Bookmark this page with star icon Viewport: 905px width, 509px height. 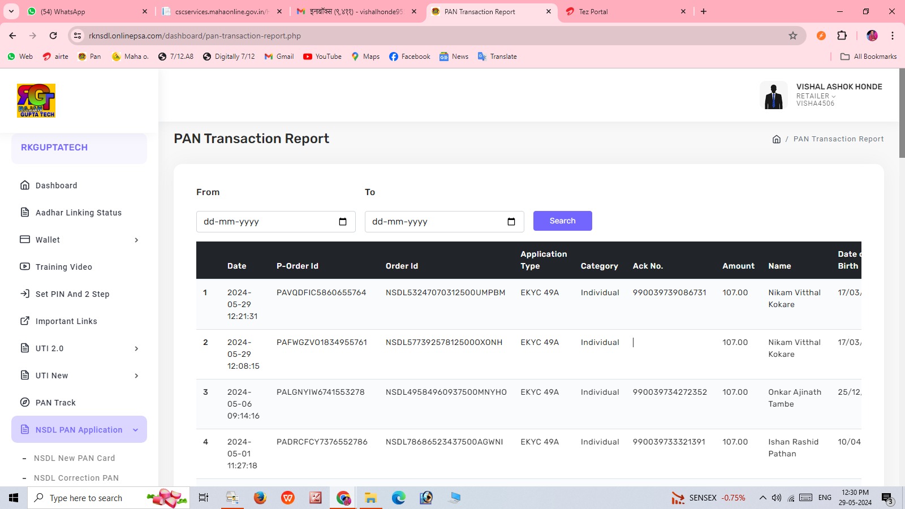coord(793,36)
